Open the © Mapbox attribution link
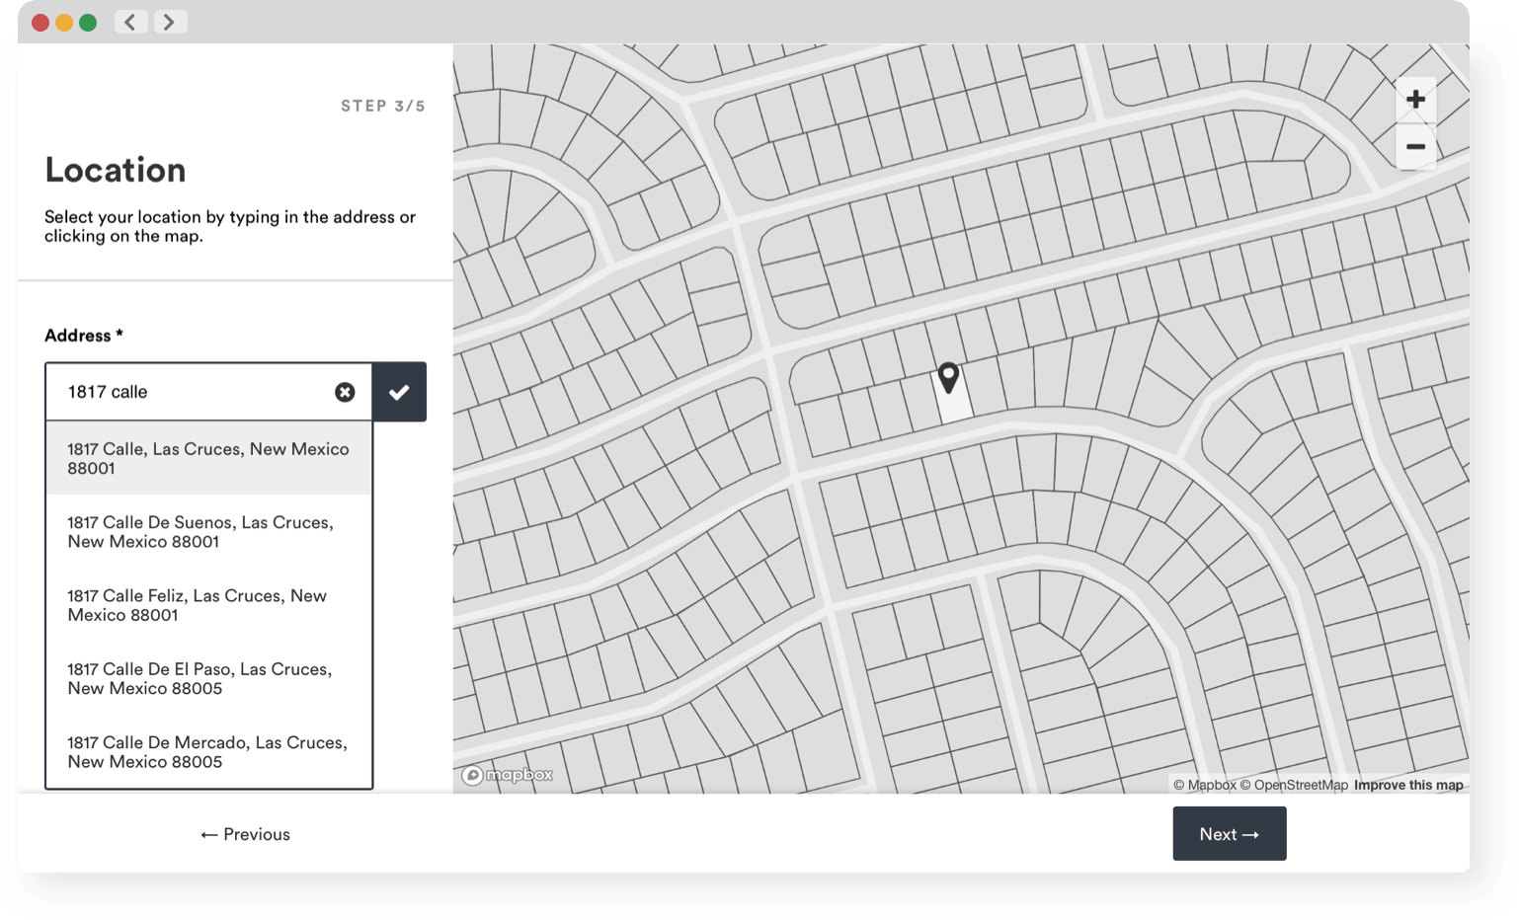Viewport: 1519px width, 920px height. click(x=1205, y=785)
